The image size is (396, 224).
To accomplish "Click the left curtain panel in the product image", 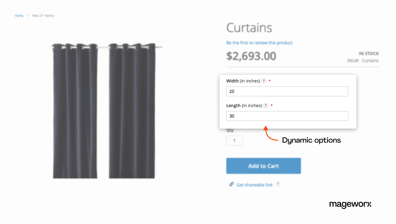I will pyautogui.click(x=75, y=111).
